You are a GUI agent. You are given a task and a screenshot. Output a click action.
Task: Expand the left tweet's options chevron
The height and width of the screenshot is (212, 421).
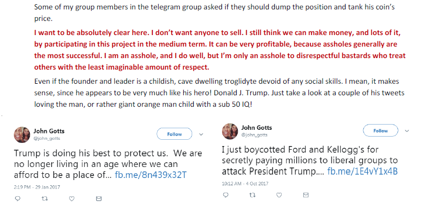click(x=201, y=135)
